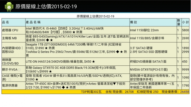Click the quantity 1 in the CPU row
This screenshot has width=191, height=107.
point(178,30)
